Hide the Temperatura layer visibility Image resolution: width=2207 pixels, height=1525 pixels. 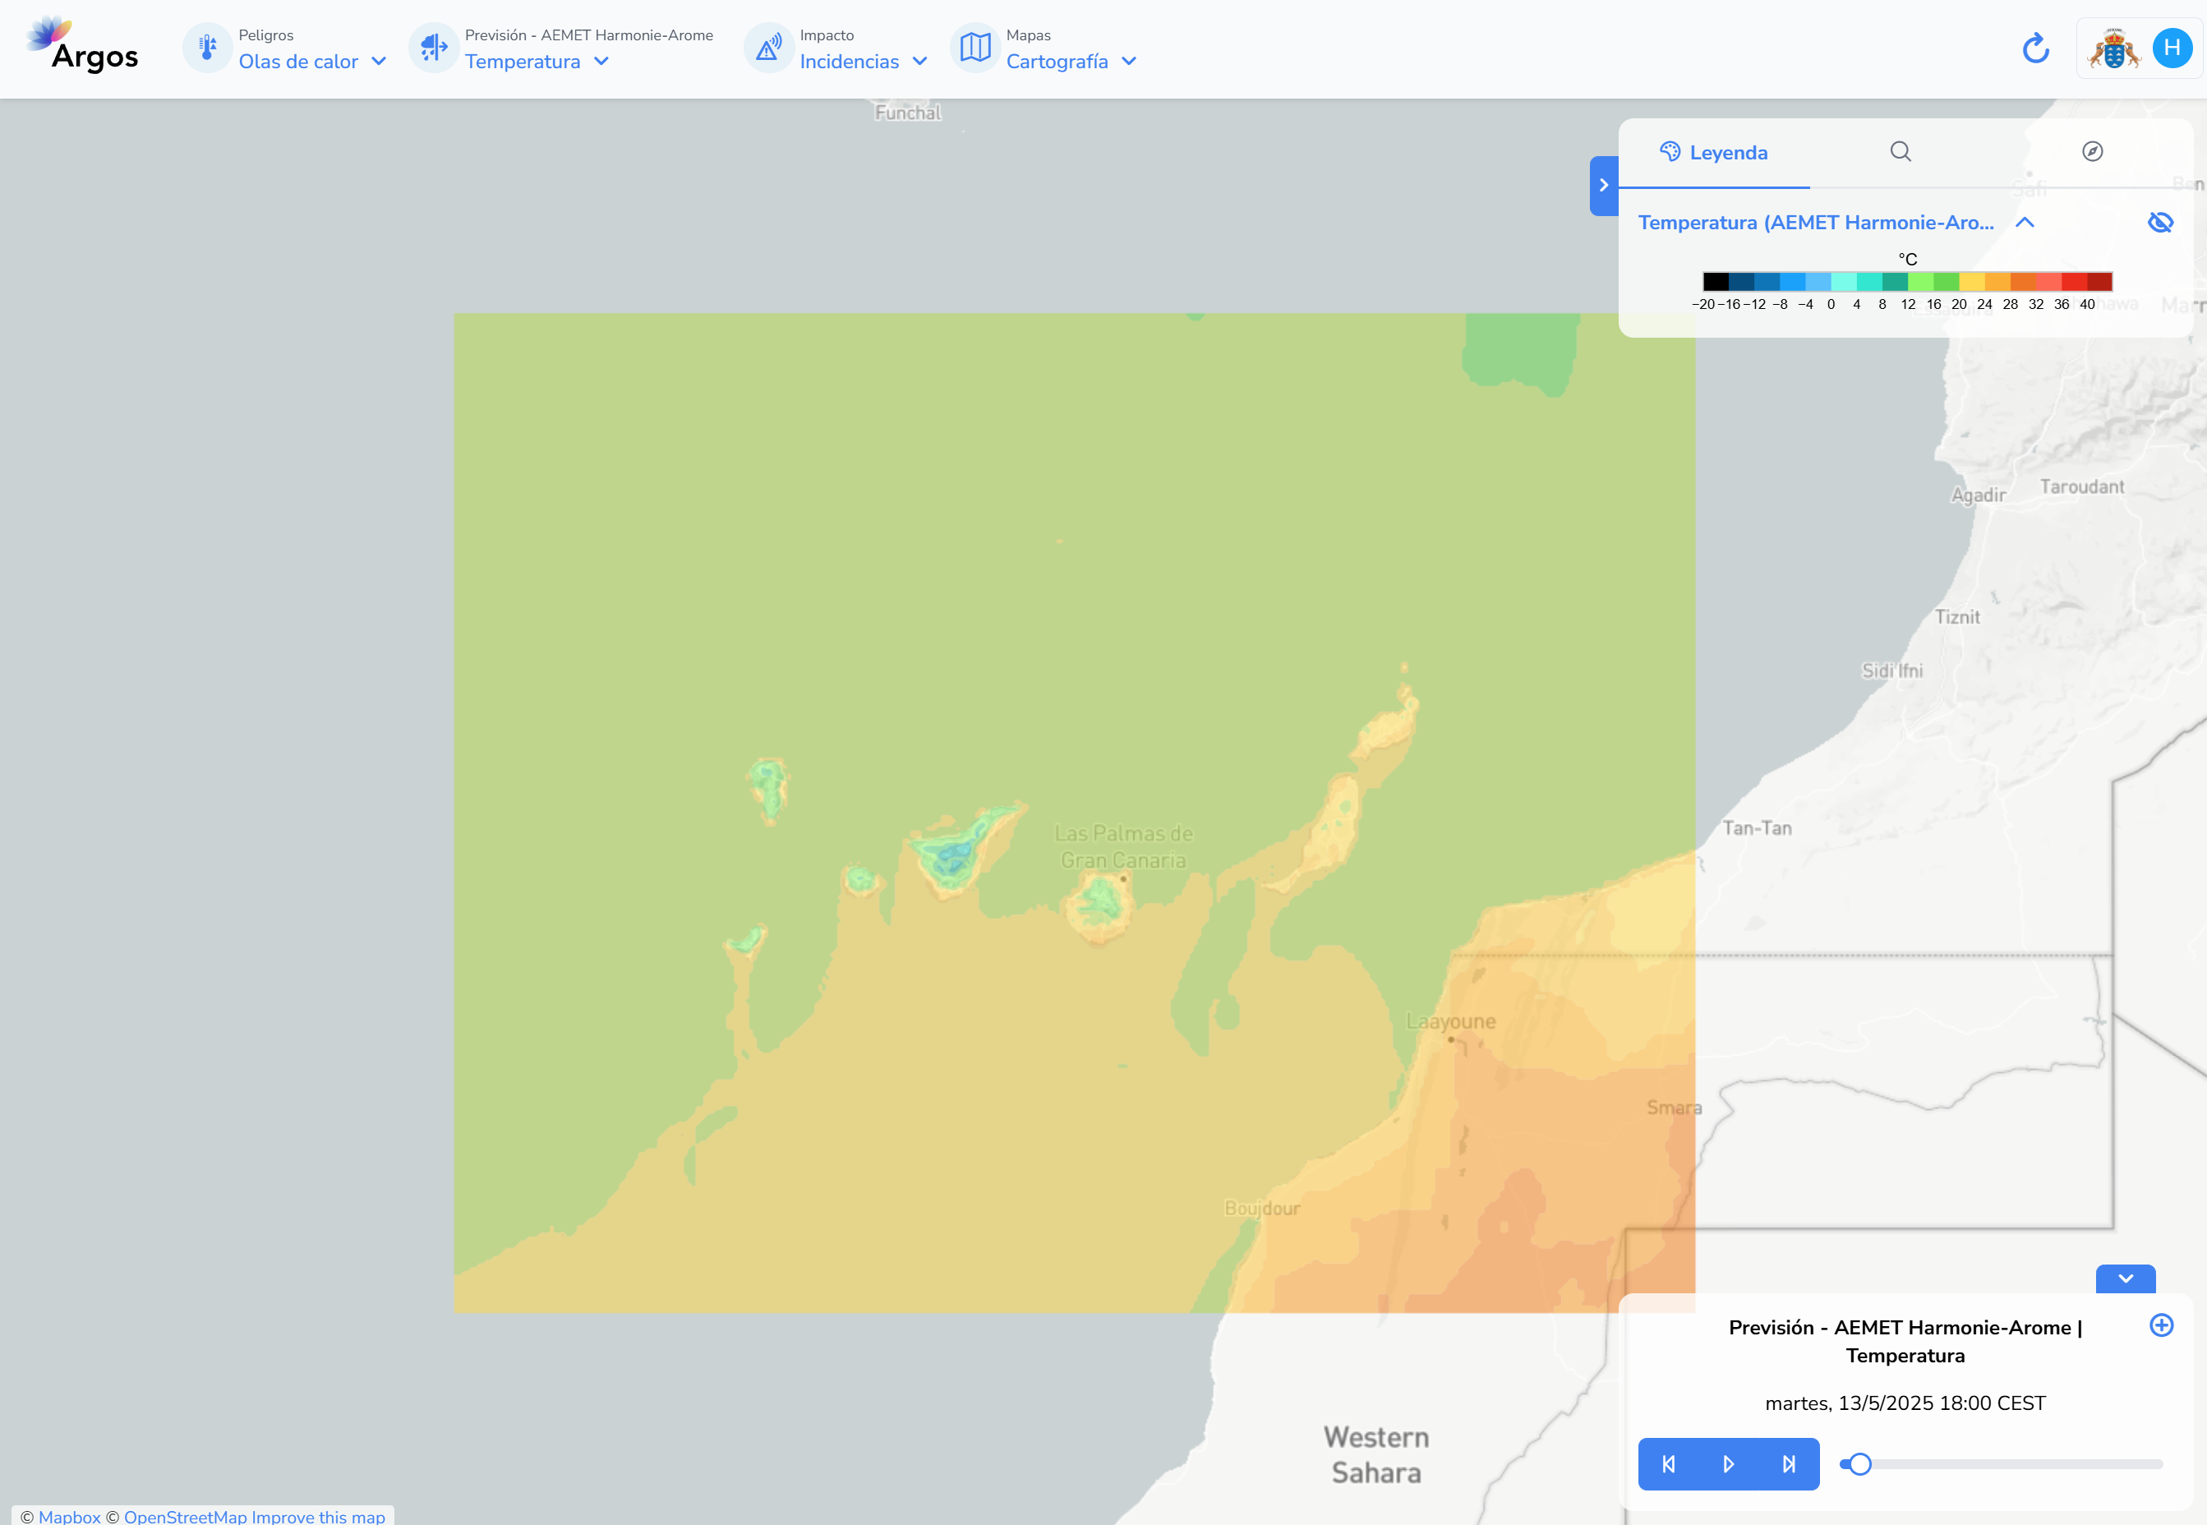[x=2160, y=223]
